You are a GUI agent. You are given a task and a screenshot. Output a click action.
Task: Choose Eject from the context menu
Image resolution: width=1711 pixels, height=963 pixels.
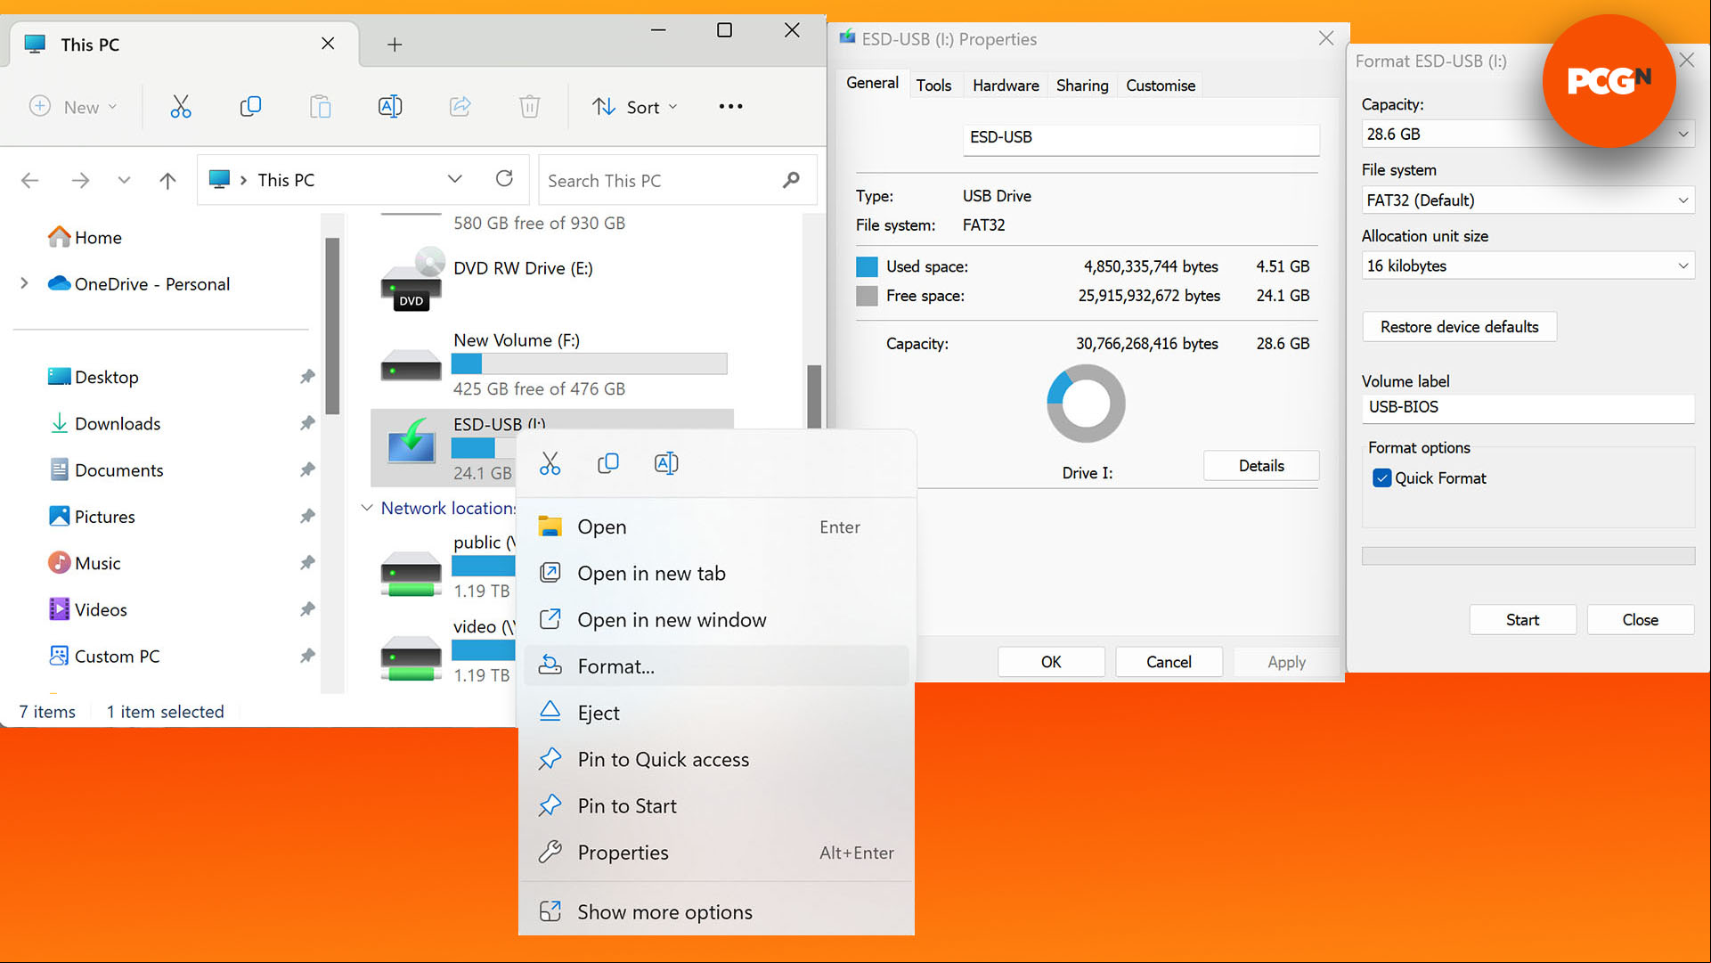click(x=716, y=713)
